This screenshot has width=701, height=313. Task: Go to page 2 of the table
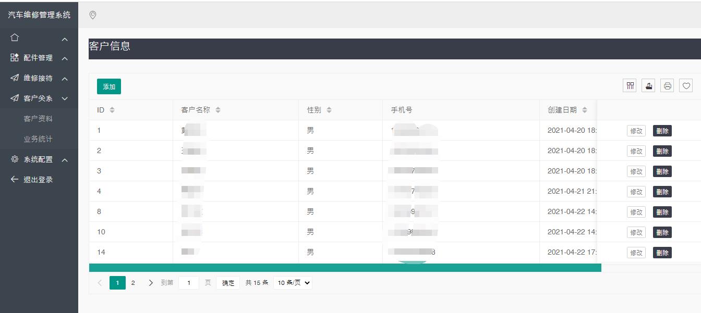pos(133,283)
